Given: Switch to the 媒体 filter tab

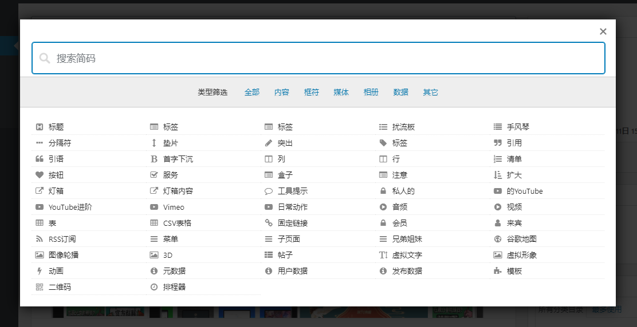Looking at the screenshot, I should pyautogui.click(x=341, y=92).
